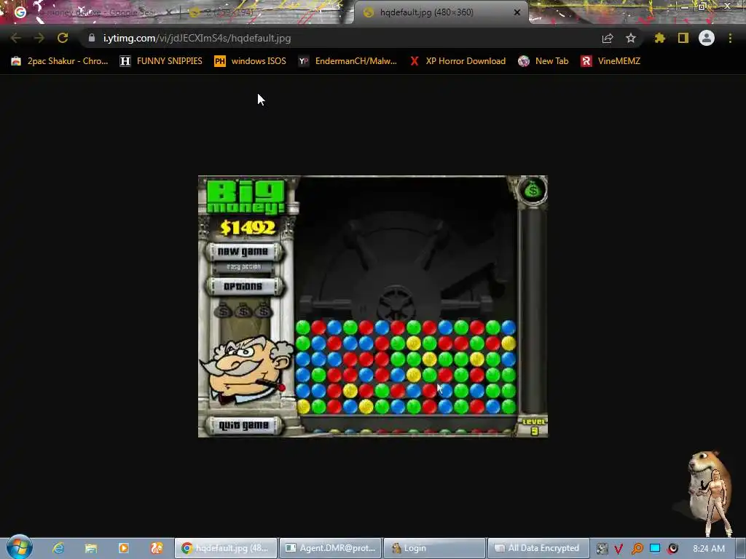Viewport: 746px width, 559px height.
Task: Open the New Tab bookmark
Action: pos(543,61)
